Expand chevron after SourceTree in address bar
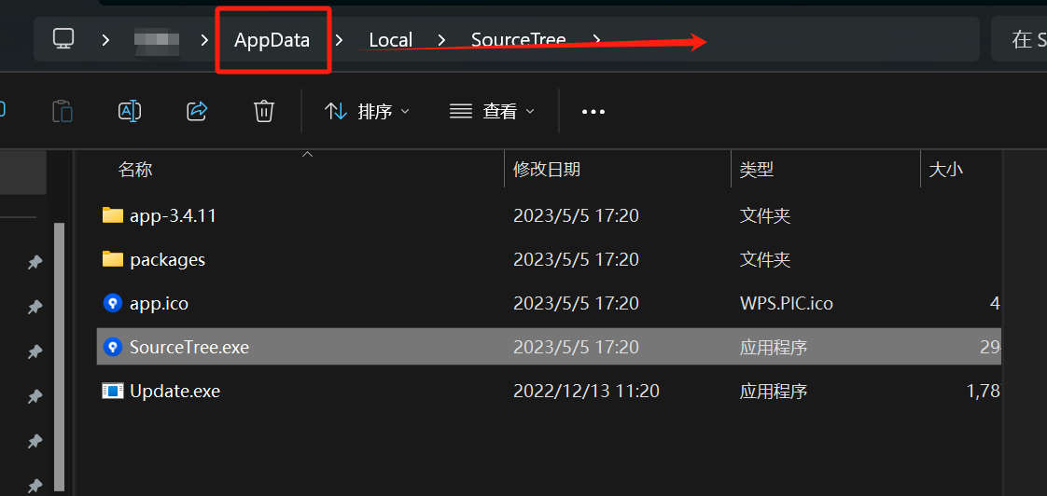 point(596,39)
